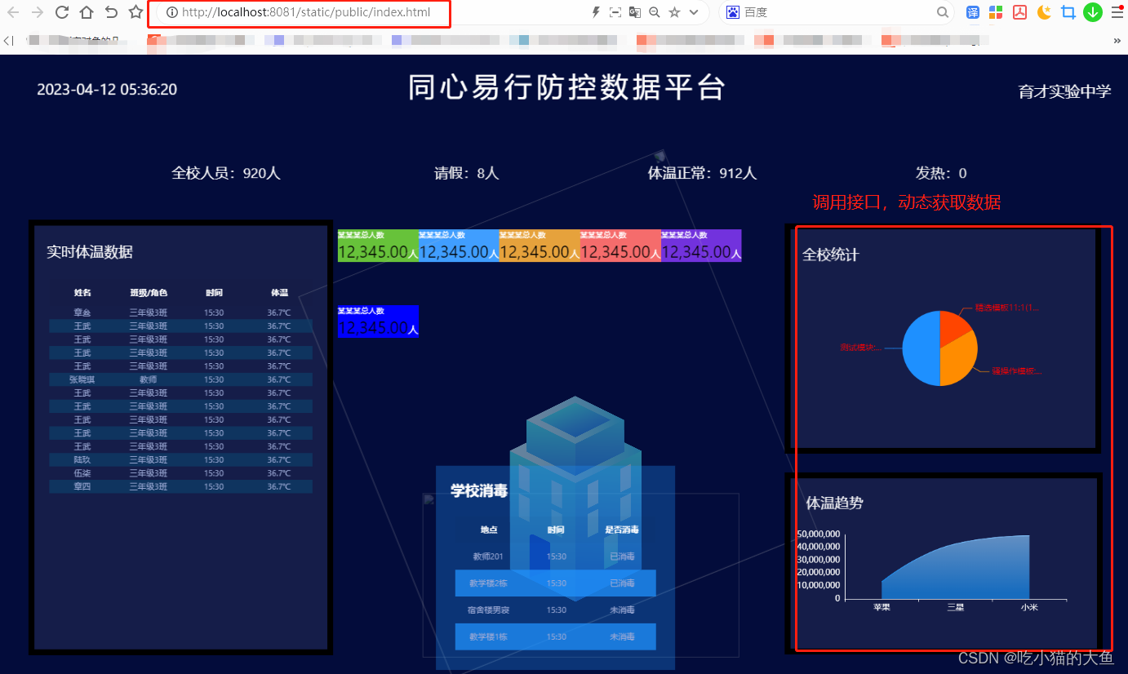Click the 请假：8人 statistic
1128x674 pixels.
pyautogui.click(x=466, y=173)
